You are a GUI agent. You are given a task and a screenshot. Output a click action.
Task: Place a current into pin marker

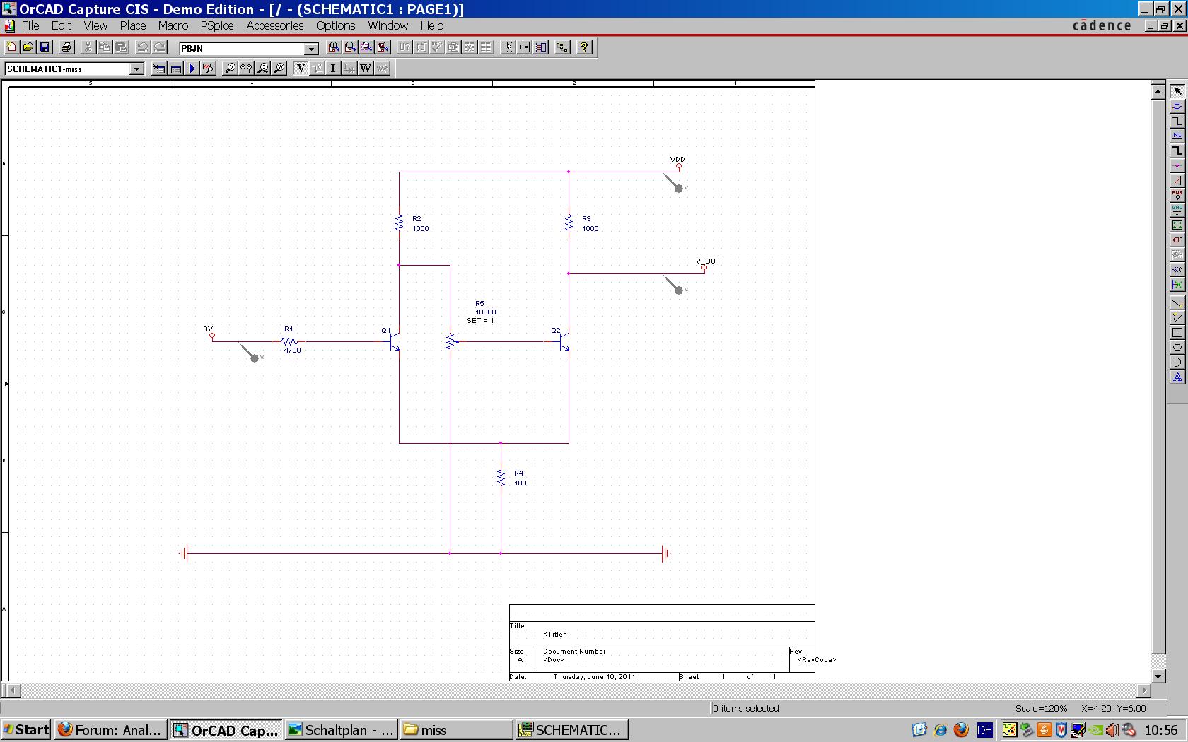point(262,69)
